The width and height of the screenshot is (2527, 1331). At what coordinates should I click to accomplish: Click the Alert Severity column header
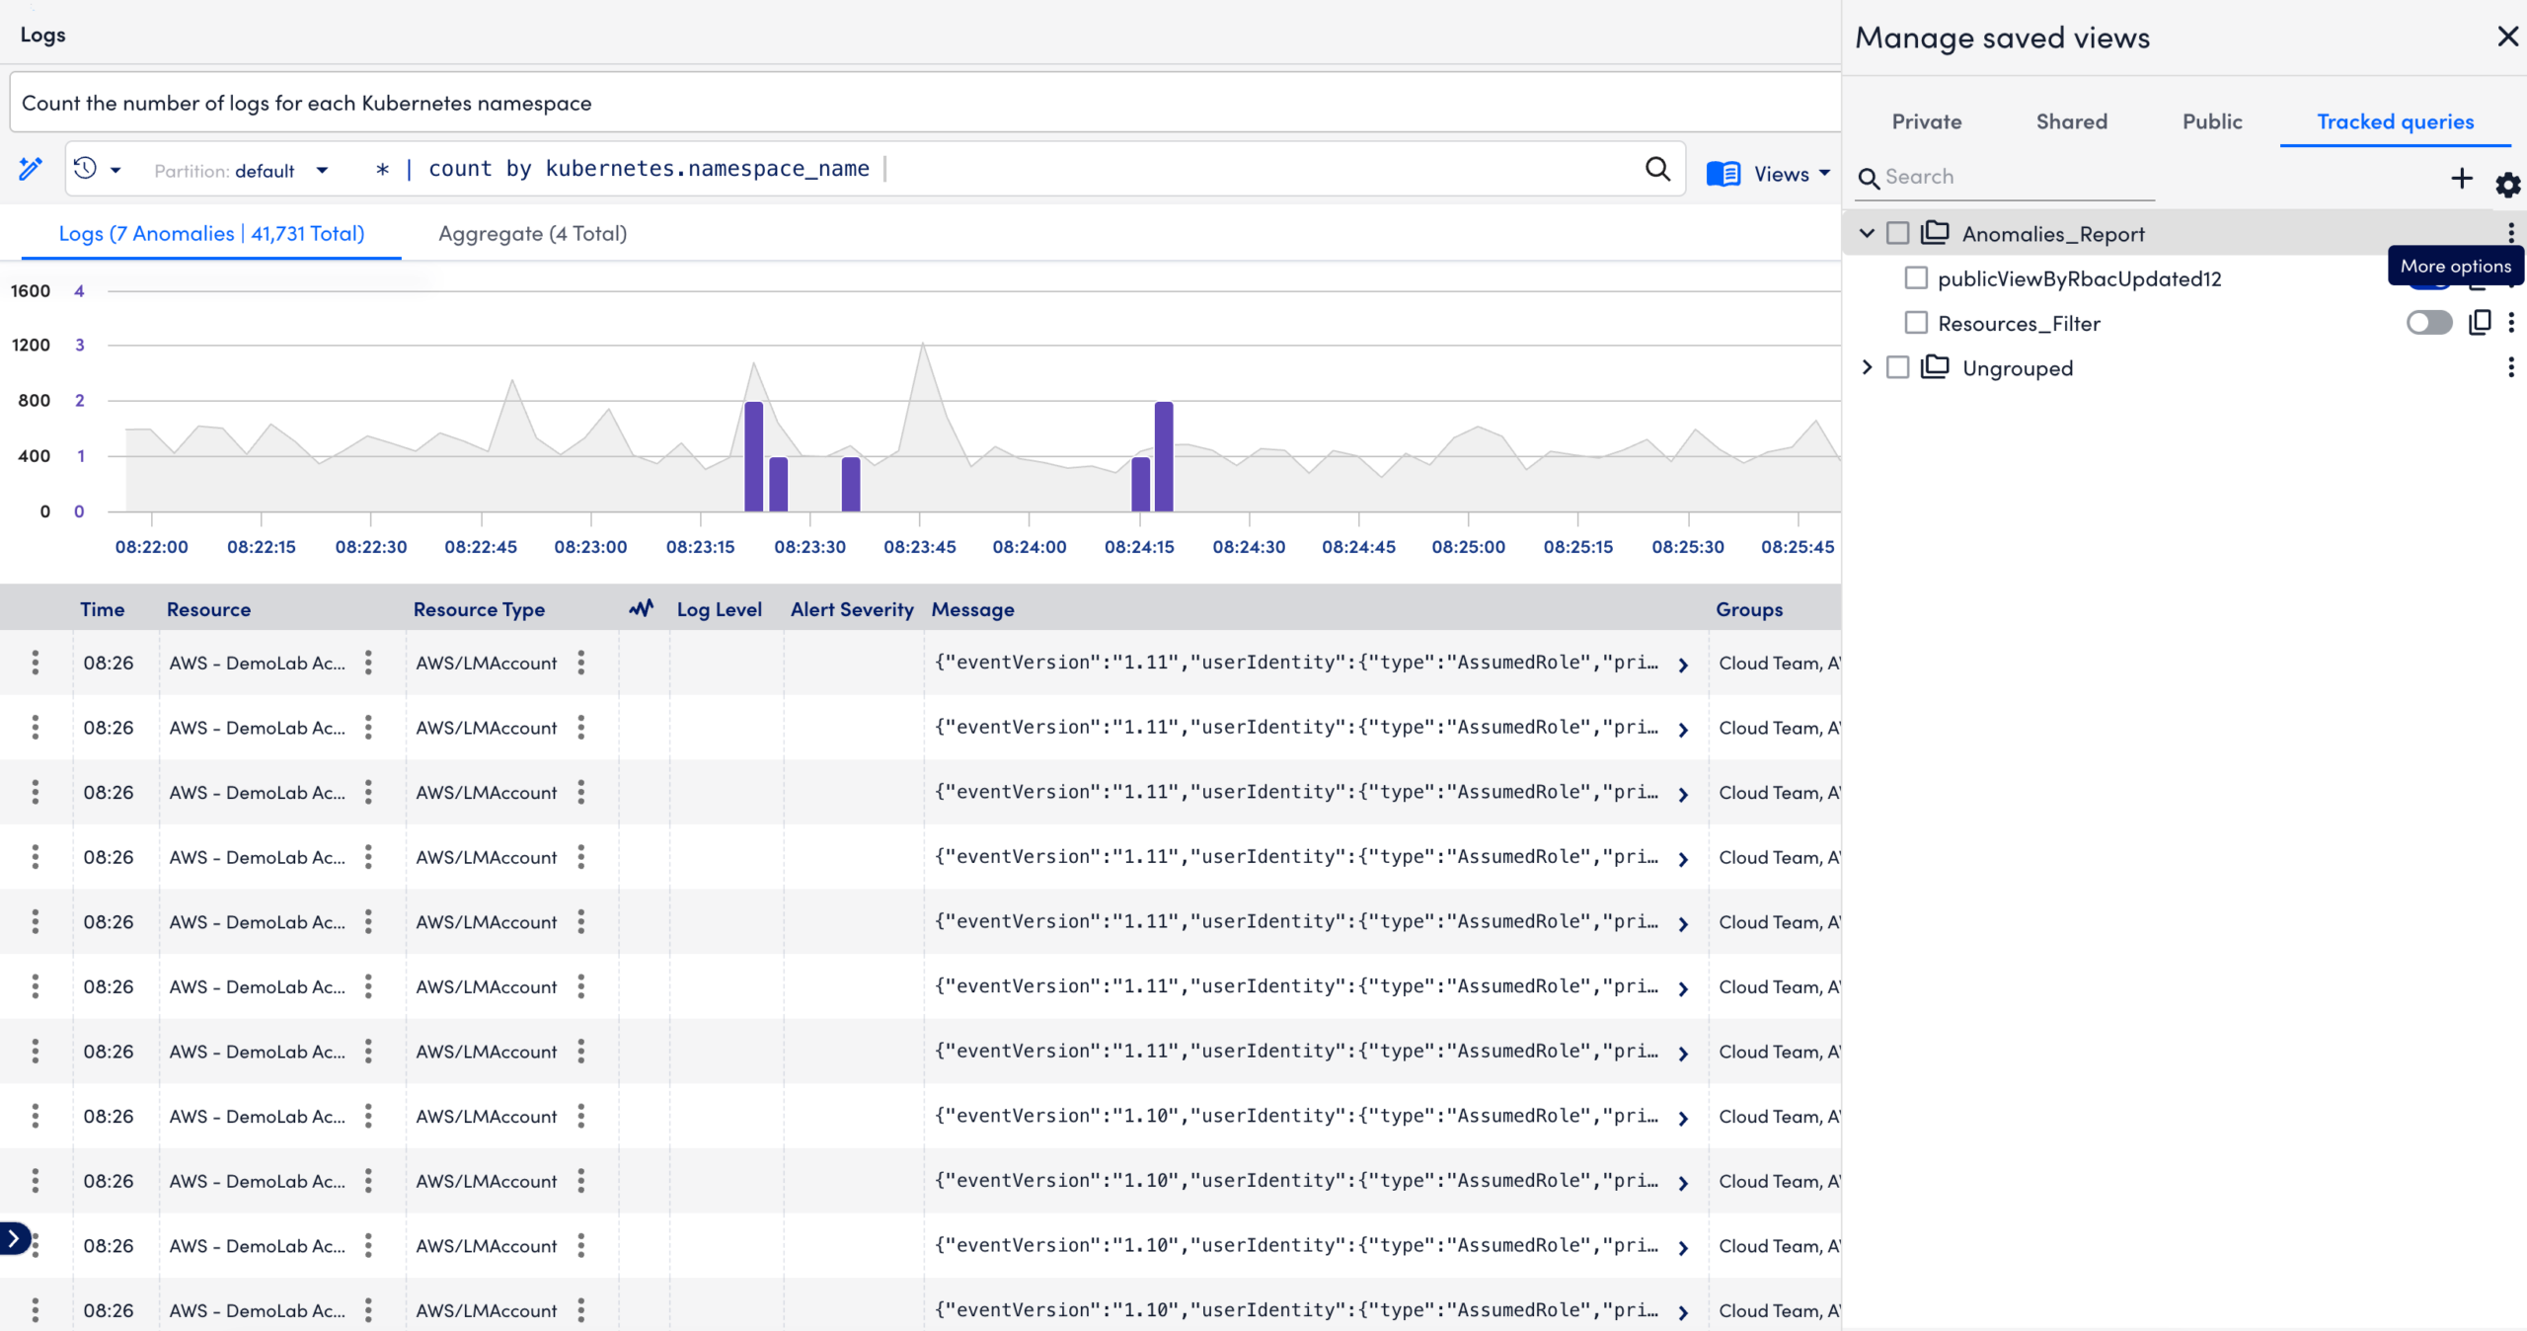852,609
